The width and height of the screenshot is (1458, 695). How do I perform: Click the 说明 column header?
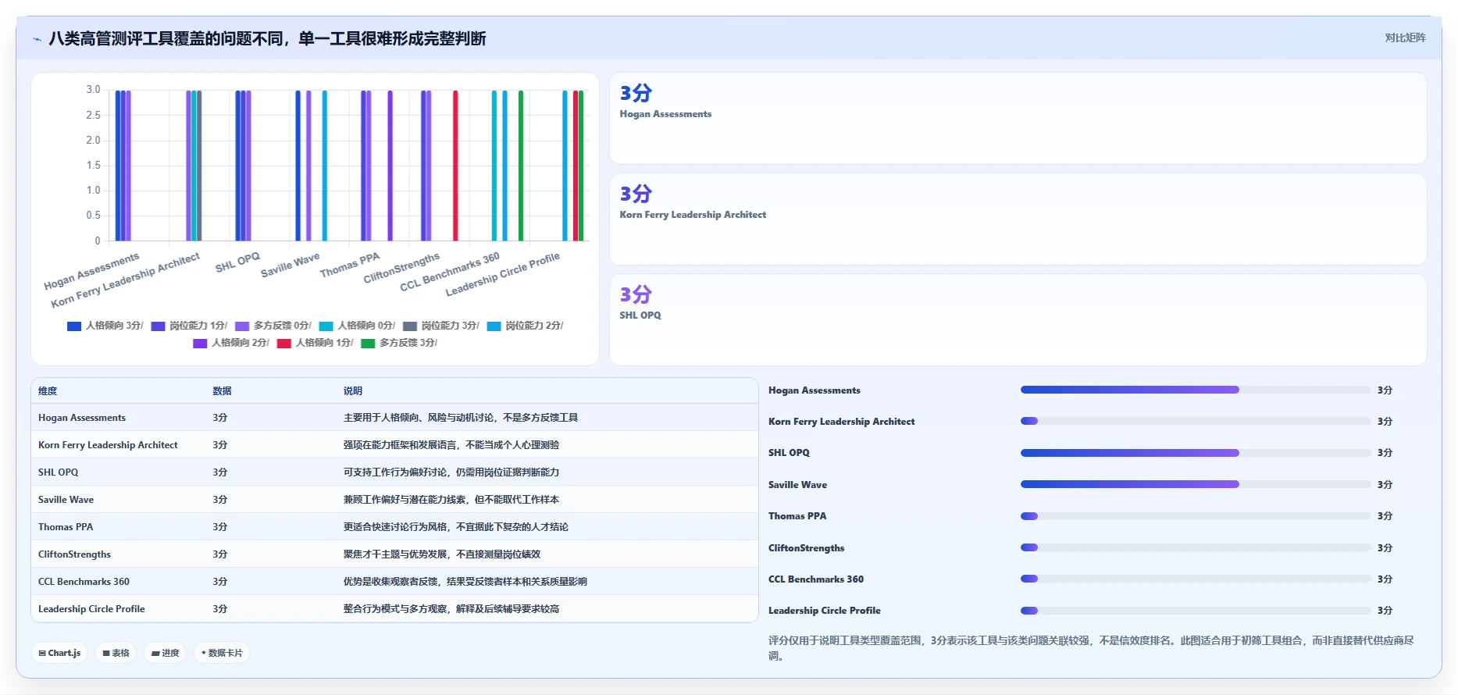[353, 391]
